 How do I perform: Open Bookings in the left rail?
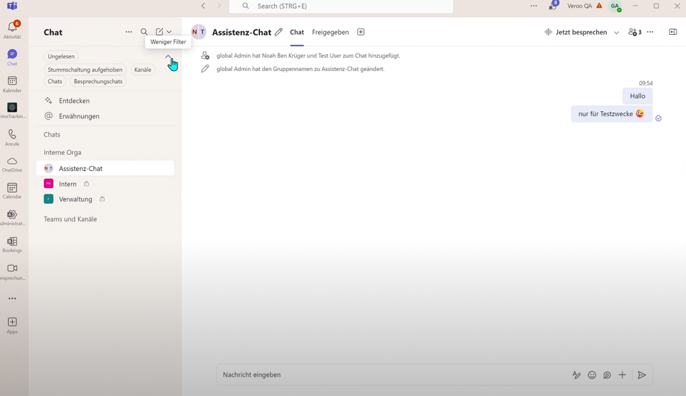pos(12,245)
